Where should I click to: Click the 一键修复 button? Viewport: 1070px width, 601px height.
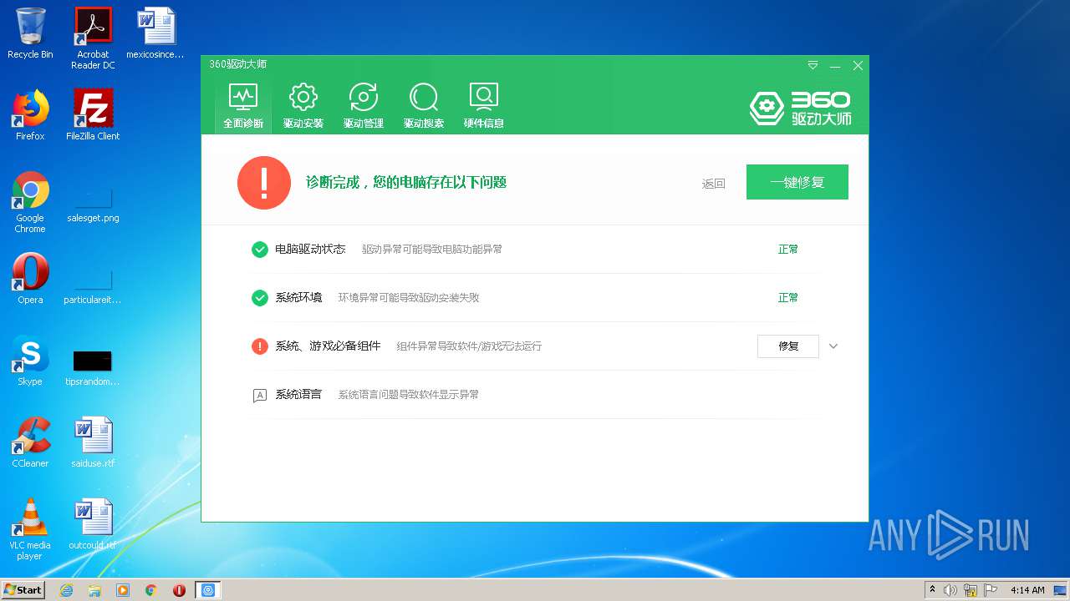[797, 182]
